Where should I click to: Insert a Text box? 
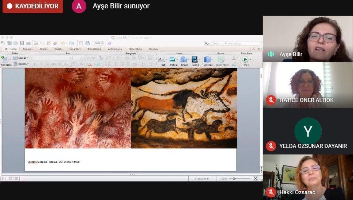[162, 60]
